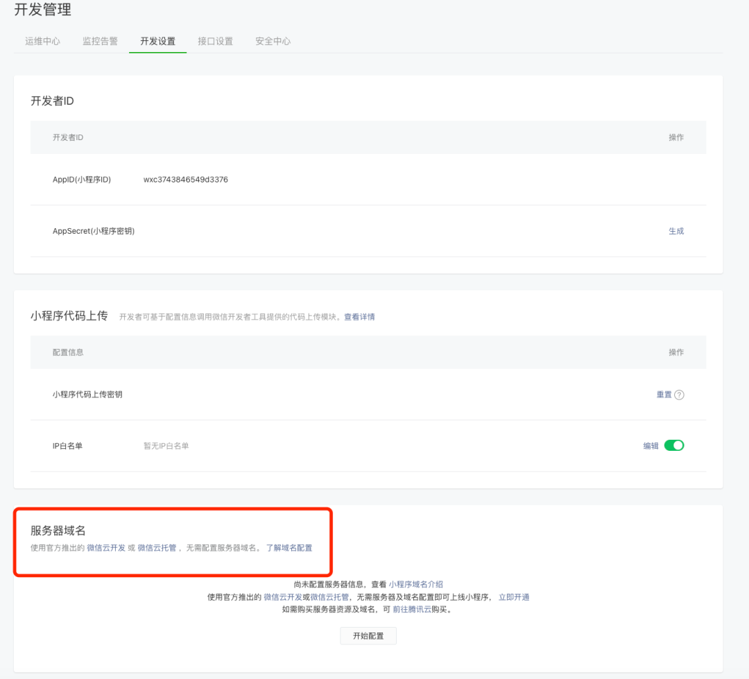Image resolution: width=749 pixels, height=679 pixels.
Task: Open the 运维中心 tab
Action: tap(42, 41)
